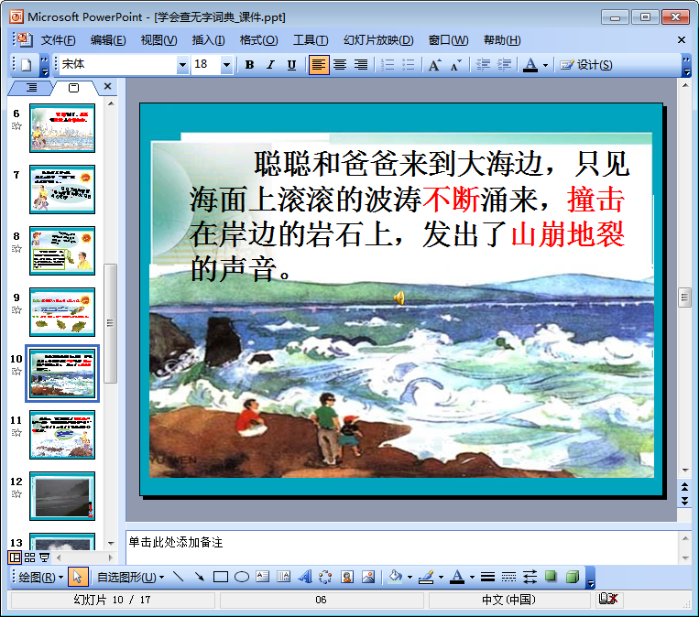Viewport: 699px width, 617px height.
Task: Open the 窗口(W) menu
Action: click(x=449, y=40)
